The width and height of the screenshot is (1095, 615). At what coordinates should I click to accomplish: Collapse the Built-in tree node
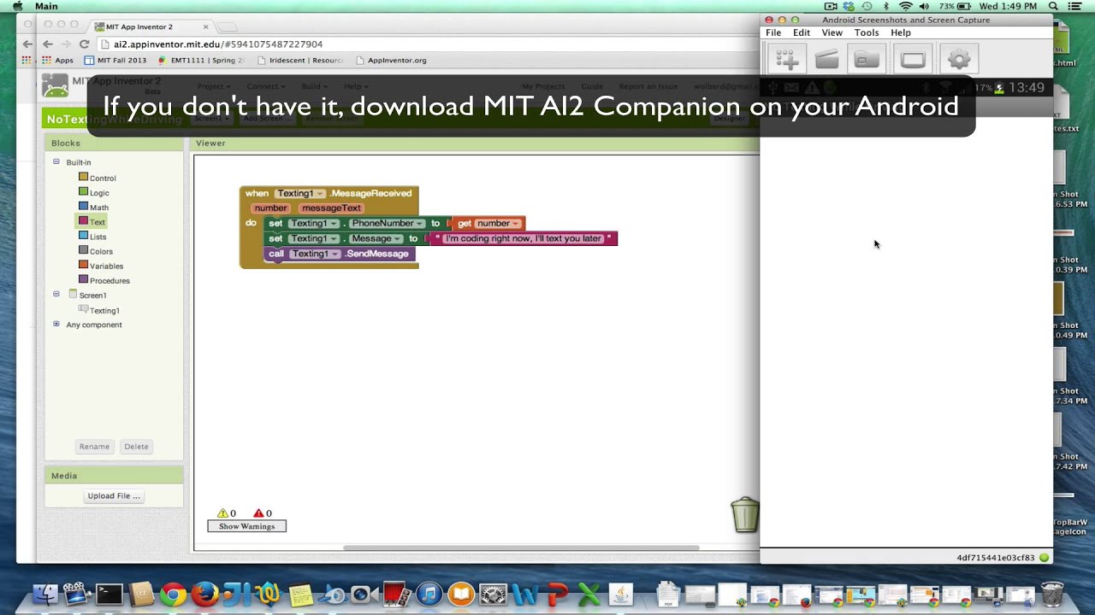point(56,161)
